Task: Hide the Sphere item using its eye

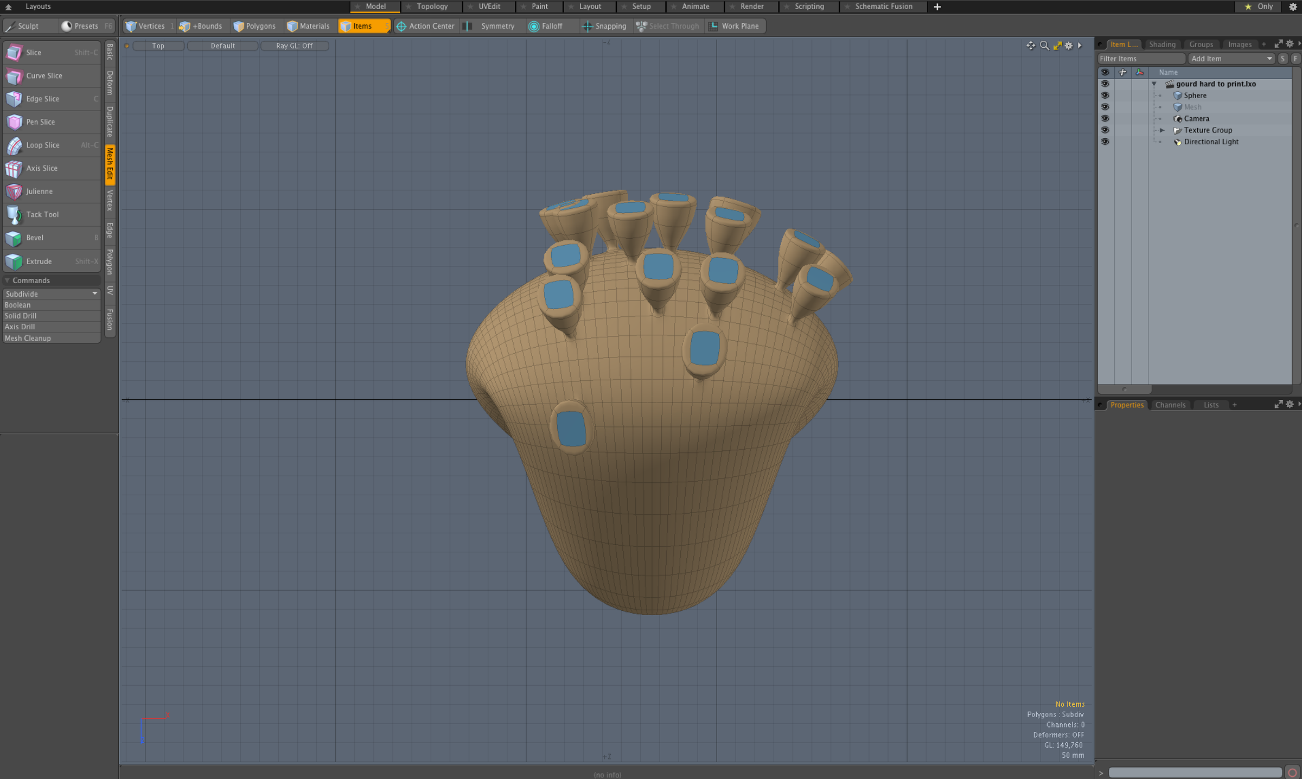Action: click(x=1105, y=95)
